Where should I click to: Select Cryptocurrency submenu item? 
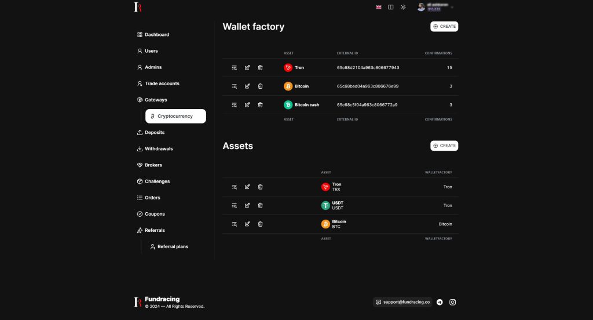tap(175, 116)
